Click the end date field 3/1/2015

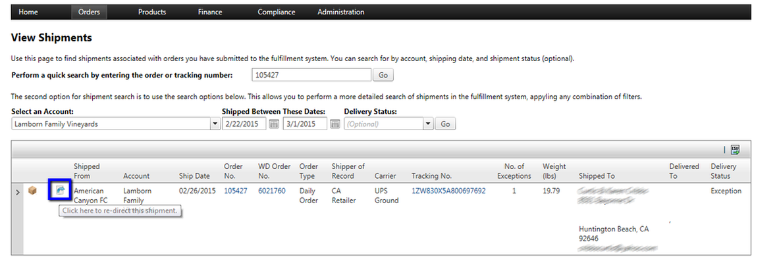pyautogui.click(x=306, y=124)
